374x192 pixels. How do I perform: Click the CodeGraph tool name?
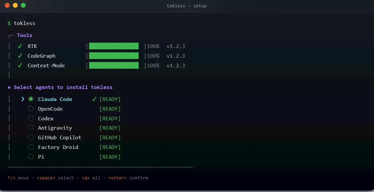[x=41, y=56]
